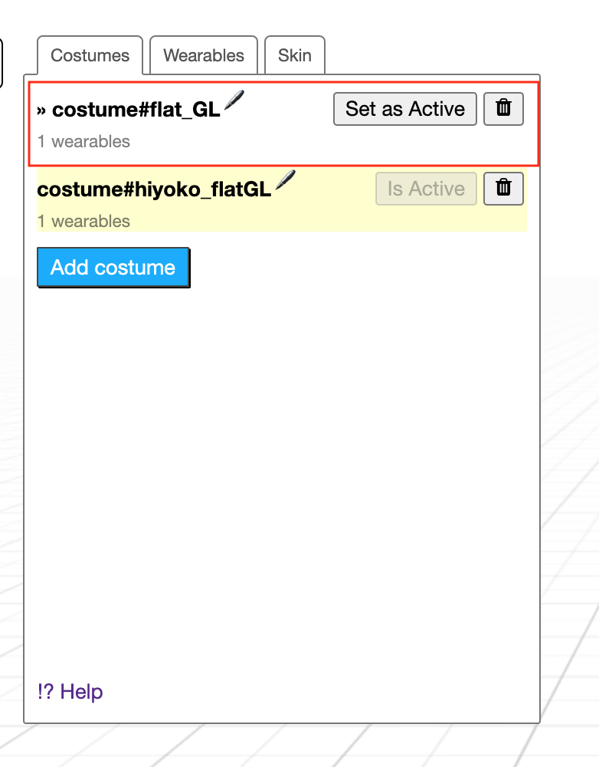Viewport: 599px width, 767px height.
Task: Click the disabled Is Active button
Action: (x=426, y=189)
